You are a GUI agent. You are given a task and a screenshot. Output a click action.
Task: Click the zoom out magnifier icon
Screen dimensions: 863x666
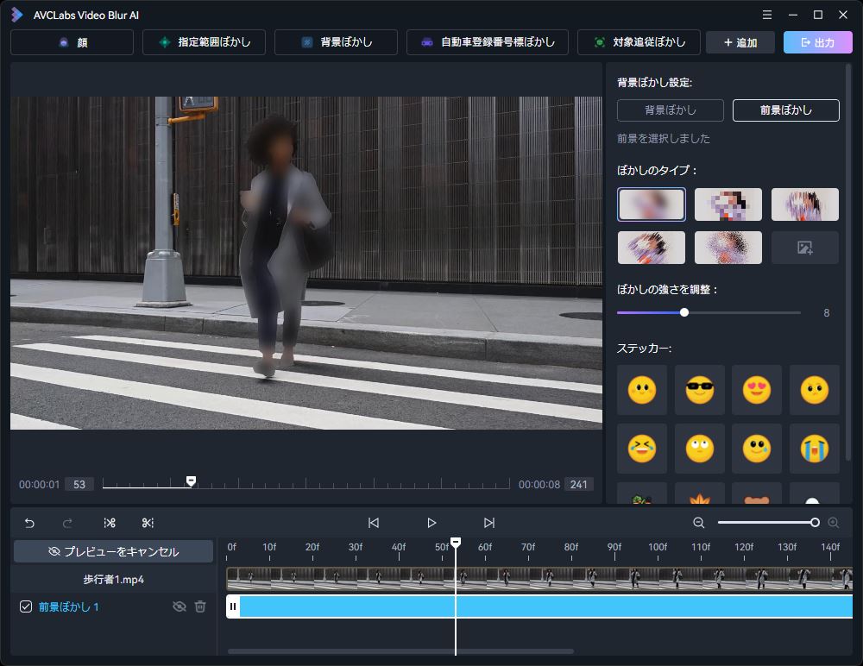(699, 523)
